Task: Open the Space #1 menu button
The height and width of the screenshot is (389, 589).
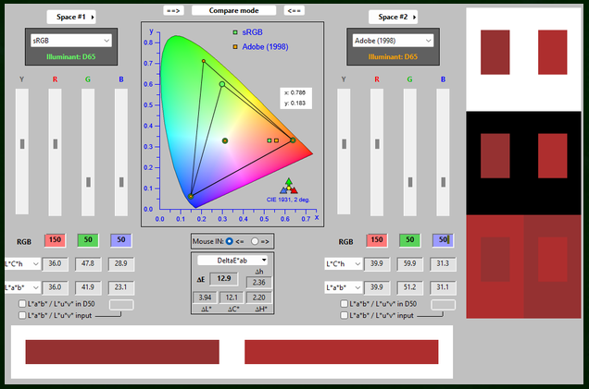Action: [x=71, y=17]
